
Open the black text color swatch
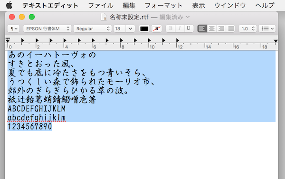click(144, 28)
